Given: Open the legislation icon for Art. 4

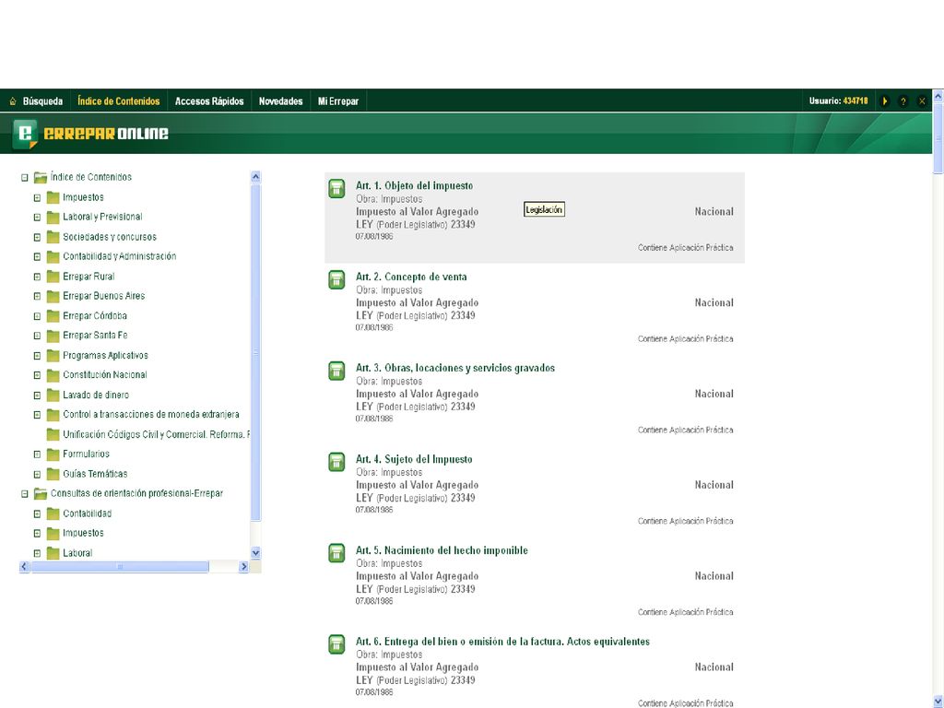Looking at the screenshot, I should click(x=336, y=462).
